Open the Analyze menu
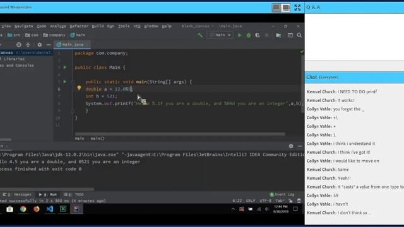404x227 pixels. click(x=58, y=26)
